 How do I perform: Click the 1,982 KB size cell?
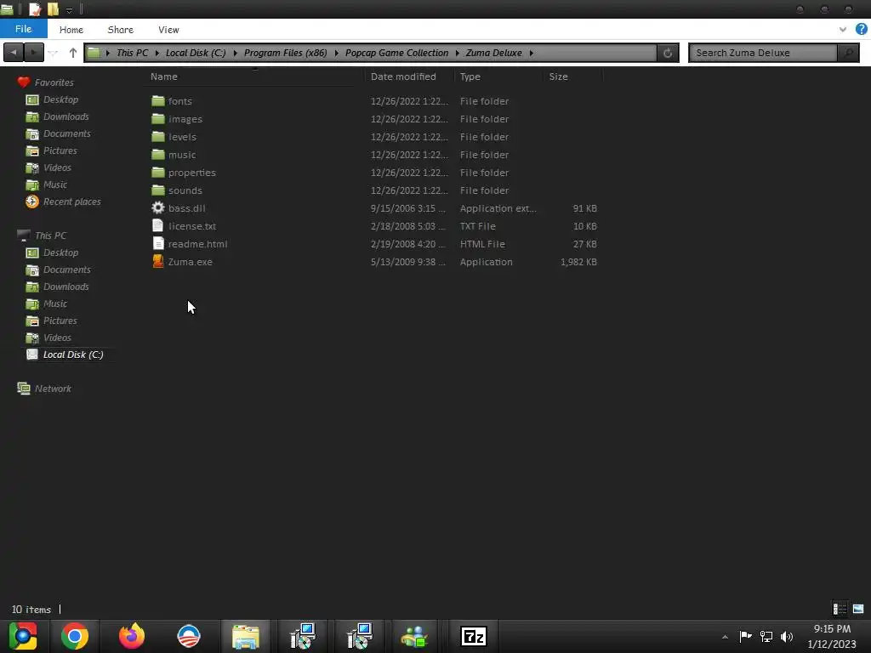(578, 262)
